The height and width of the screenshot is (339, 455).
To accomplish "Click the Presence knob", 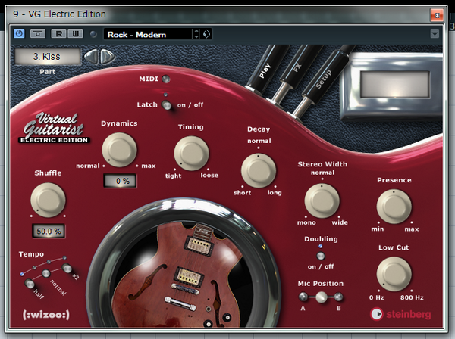I will (394, 207).
